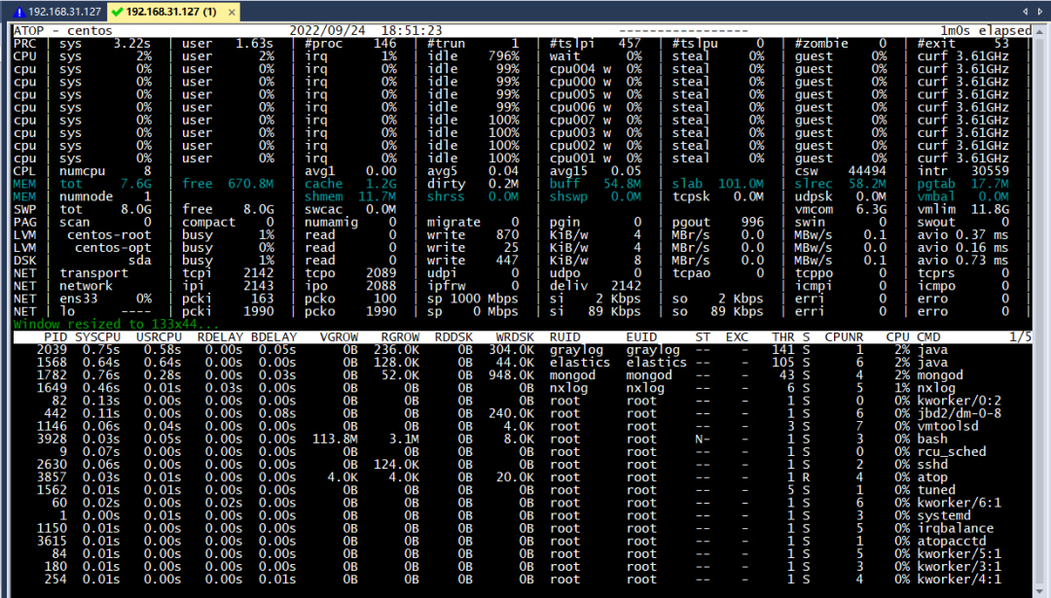The image size is (1051, 598).
Task: Click the CMD column header
Action: pos(928,336)
